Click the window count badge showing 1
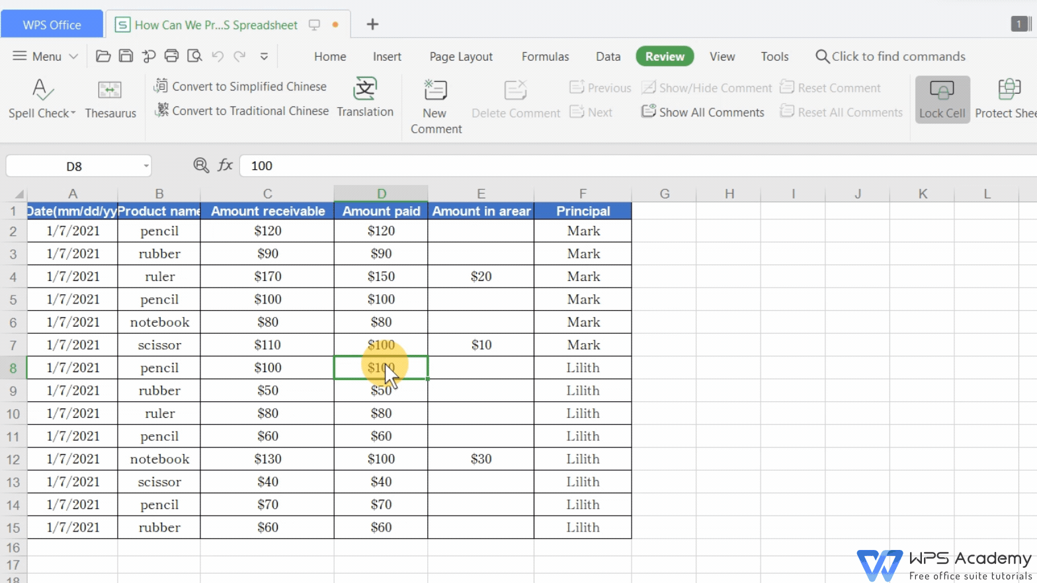1037x583 pixels. point(1019,24)
